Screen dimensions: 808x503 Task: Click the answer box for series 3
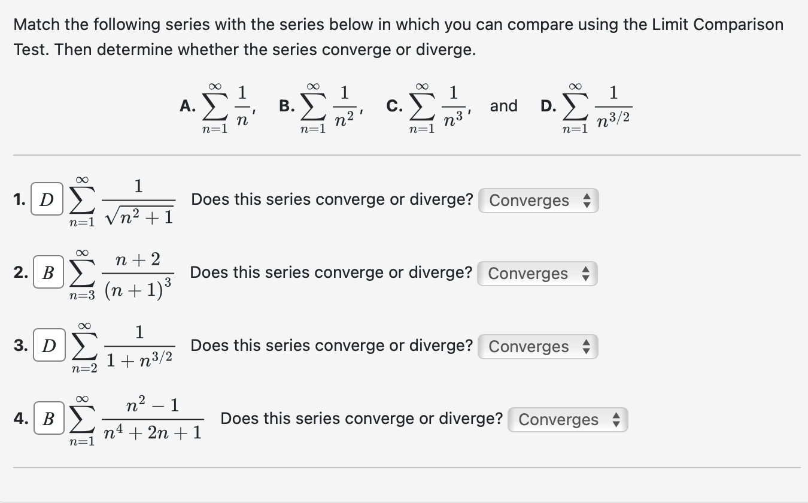(49, 346)
